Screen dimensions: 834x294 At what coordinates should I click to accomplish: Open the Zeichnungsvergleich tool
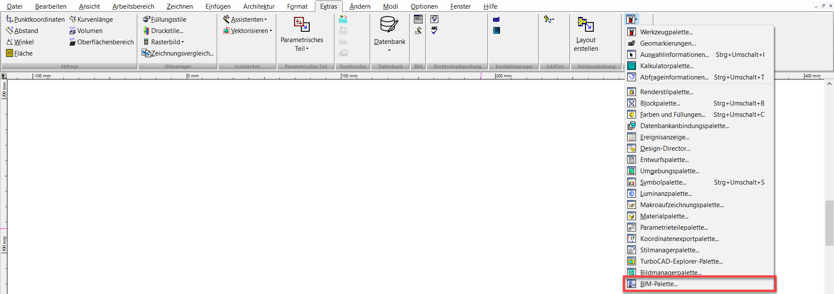(x=178, y=53)
